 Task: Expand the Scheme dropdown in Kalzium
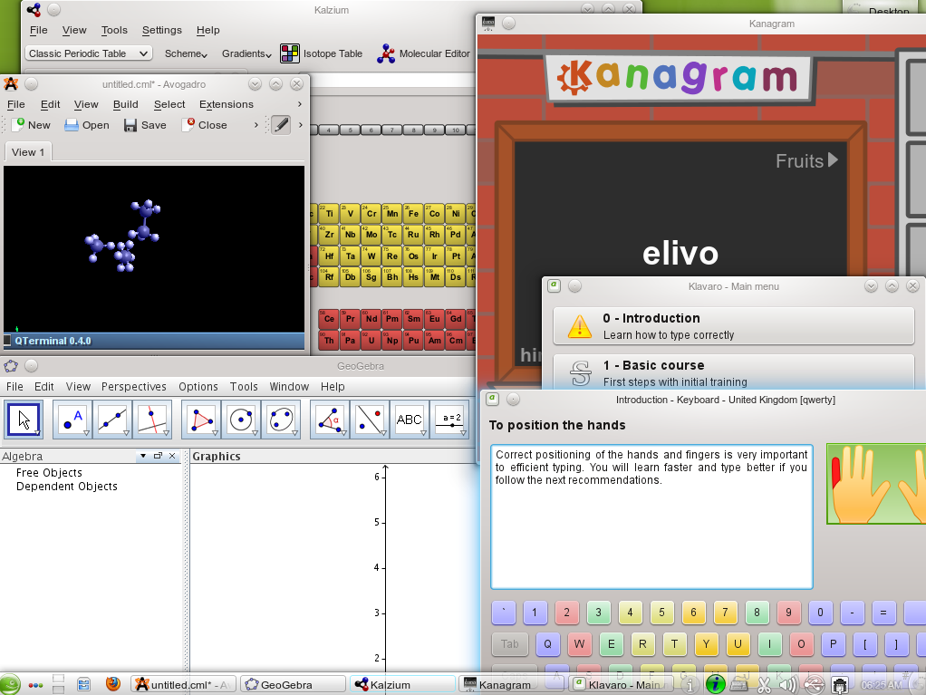pyautogui.click(x=186, y=53)
